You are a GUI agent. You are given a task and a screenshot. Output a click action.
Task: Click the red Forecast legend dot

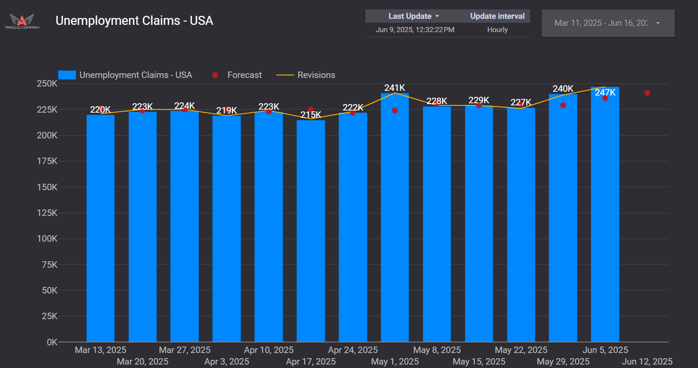click(x=215, y=75)
